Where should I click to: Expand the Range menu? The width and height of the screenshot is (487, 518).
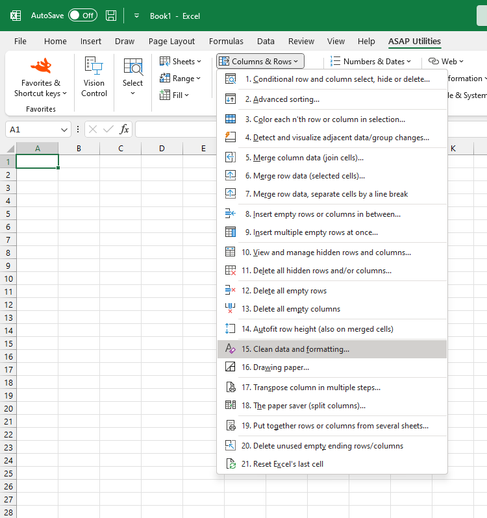point(180,79)
